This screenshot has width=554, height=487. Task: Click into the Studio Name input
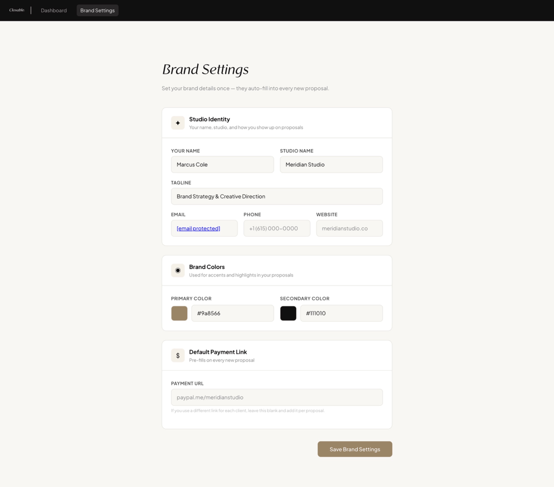coord(331,164)
